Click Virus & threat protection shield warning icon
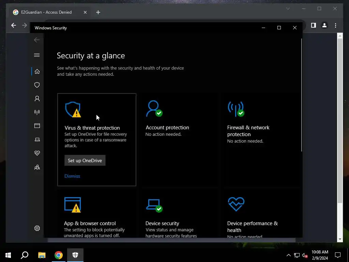This screenshot has height=262, width=349. click(x=73, y=110)
